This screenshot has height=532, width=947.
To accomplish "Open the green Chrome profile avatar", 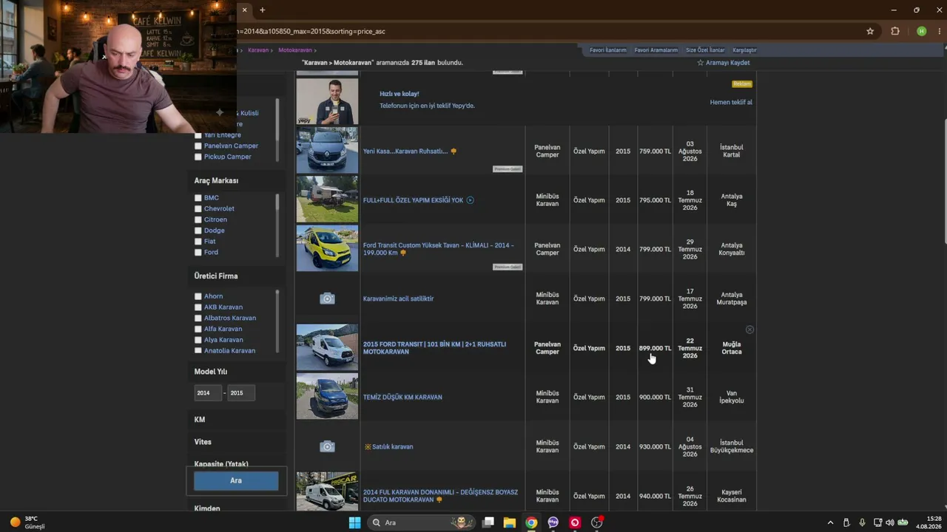I will click(x=921, y=31).
